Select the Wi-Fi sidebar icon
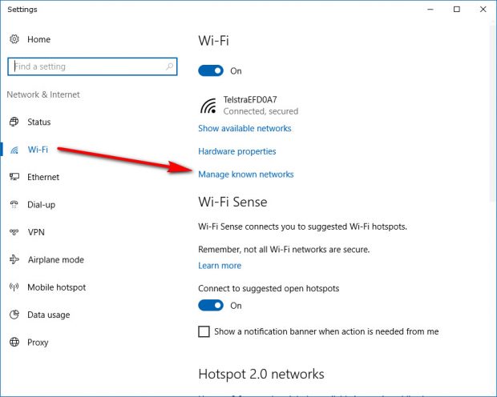The image size is (497, 397). pos(14,150)
